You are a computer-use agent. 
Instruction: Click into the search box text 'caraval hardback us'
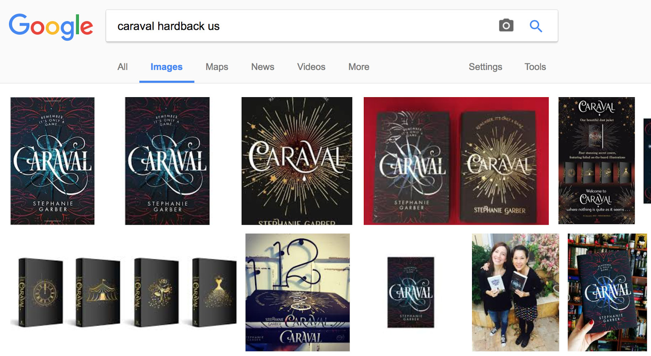(168, 26)
